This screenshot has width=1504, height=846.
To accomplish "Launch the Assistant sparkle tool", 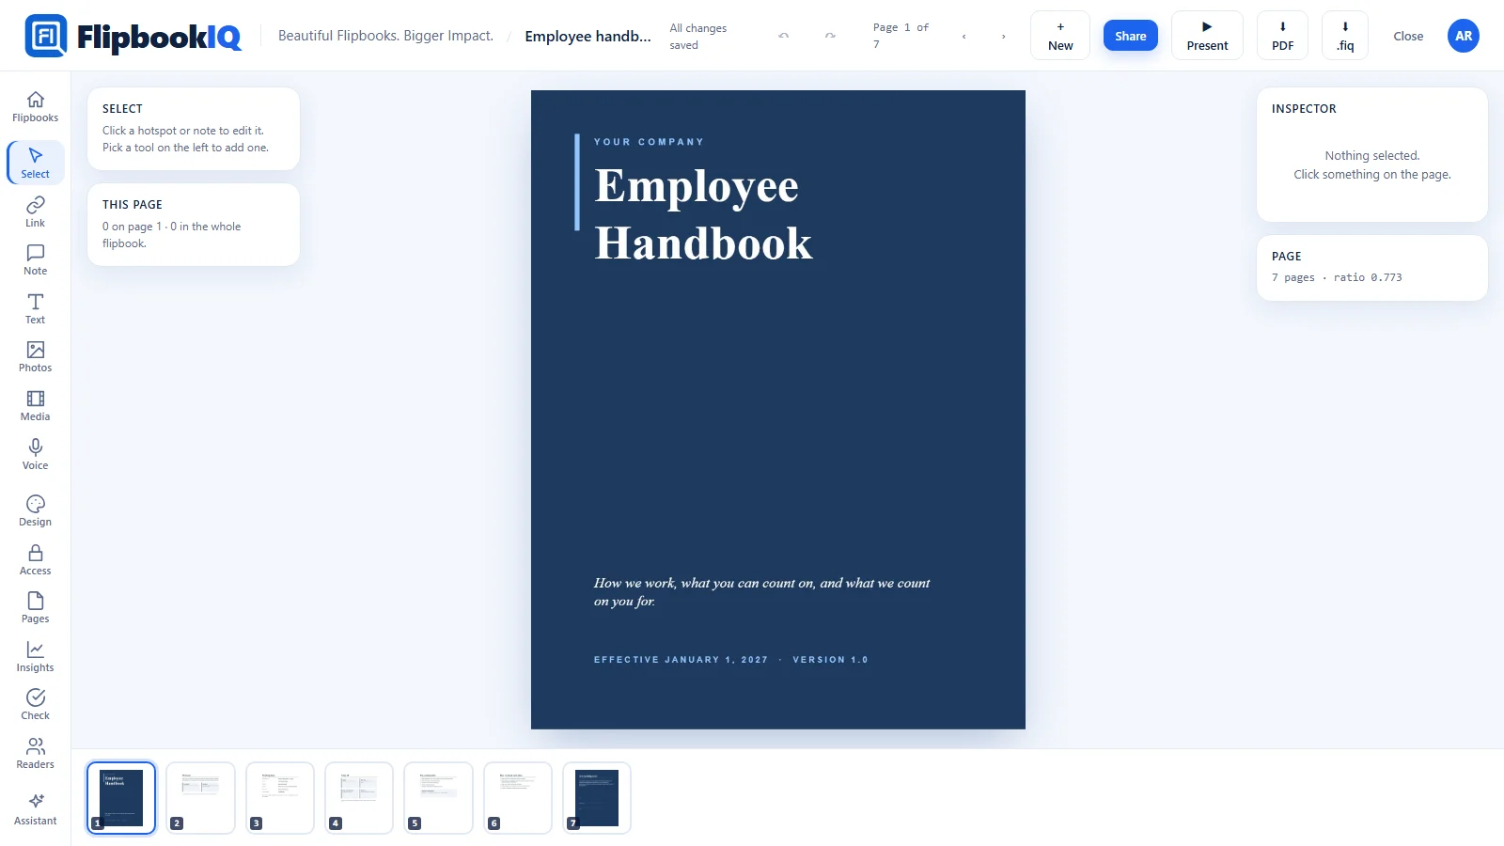I will [36, 810].
